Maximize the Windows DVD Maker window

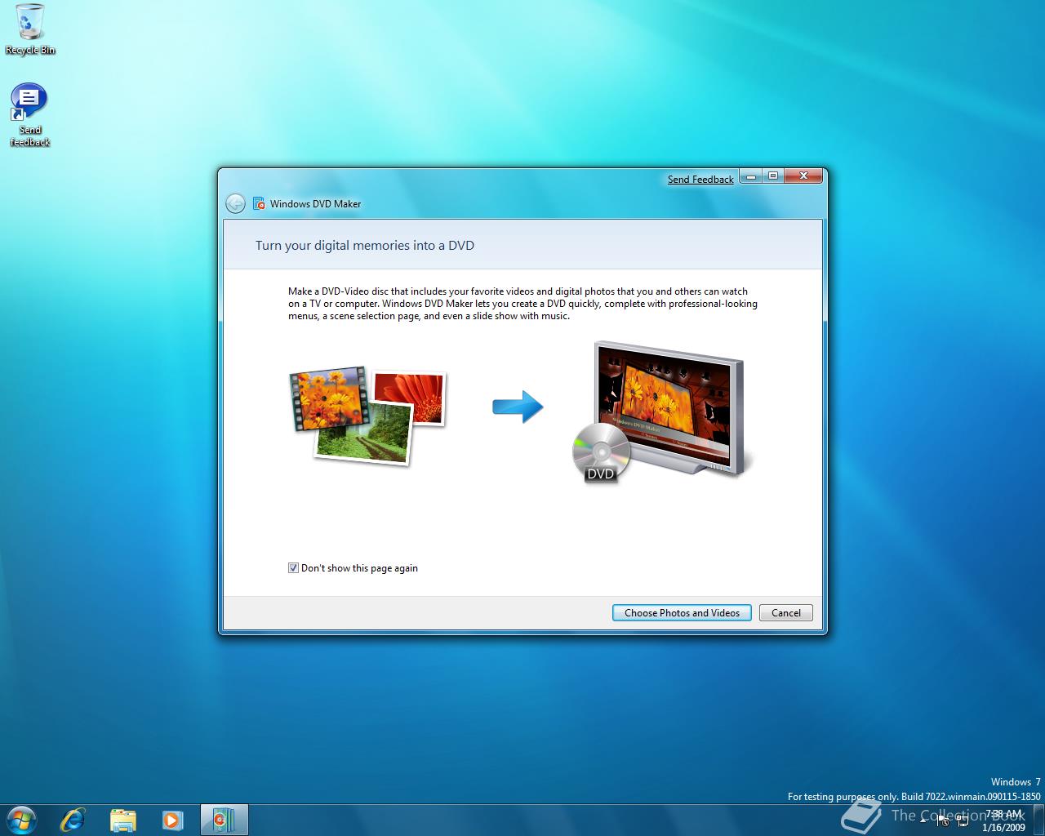(x=772, y=176)
